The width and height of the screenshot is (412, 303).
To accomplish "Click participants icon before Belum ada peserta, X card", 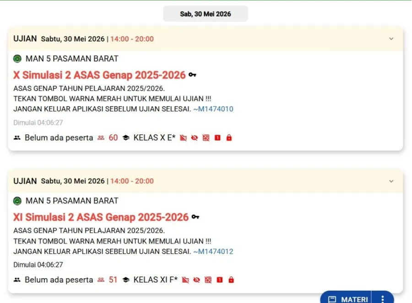I will (17, 138).
